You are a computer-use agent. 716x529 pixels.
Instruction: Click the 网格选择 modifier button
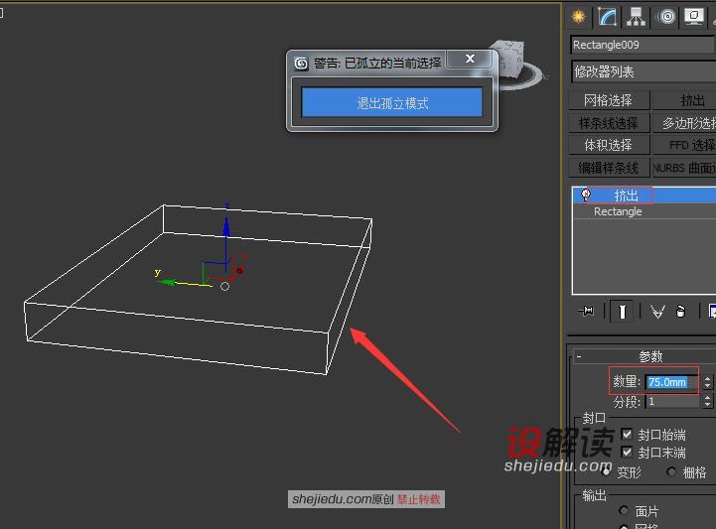[608, 100]
